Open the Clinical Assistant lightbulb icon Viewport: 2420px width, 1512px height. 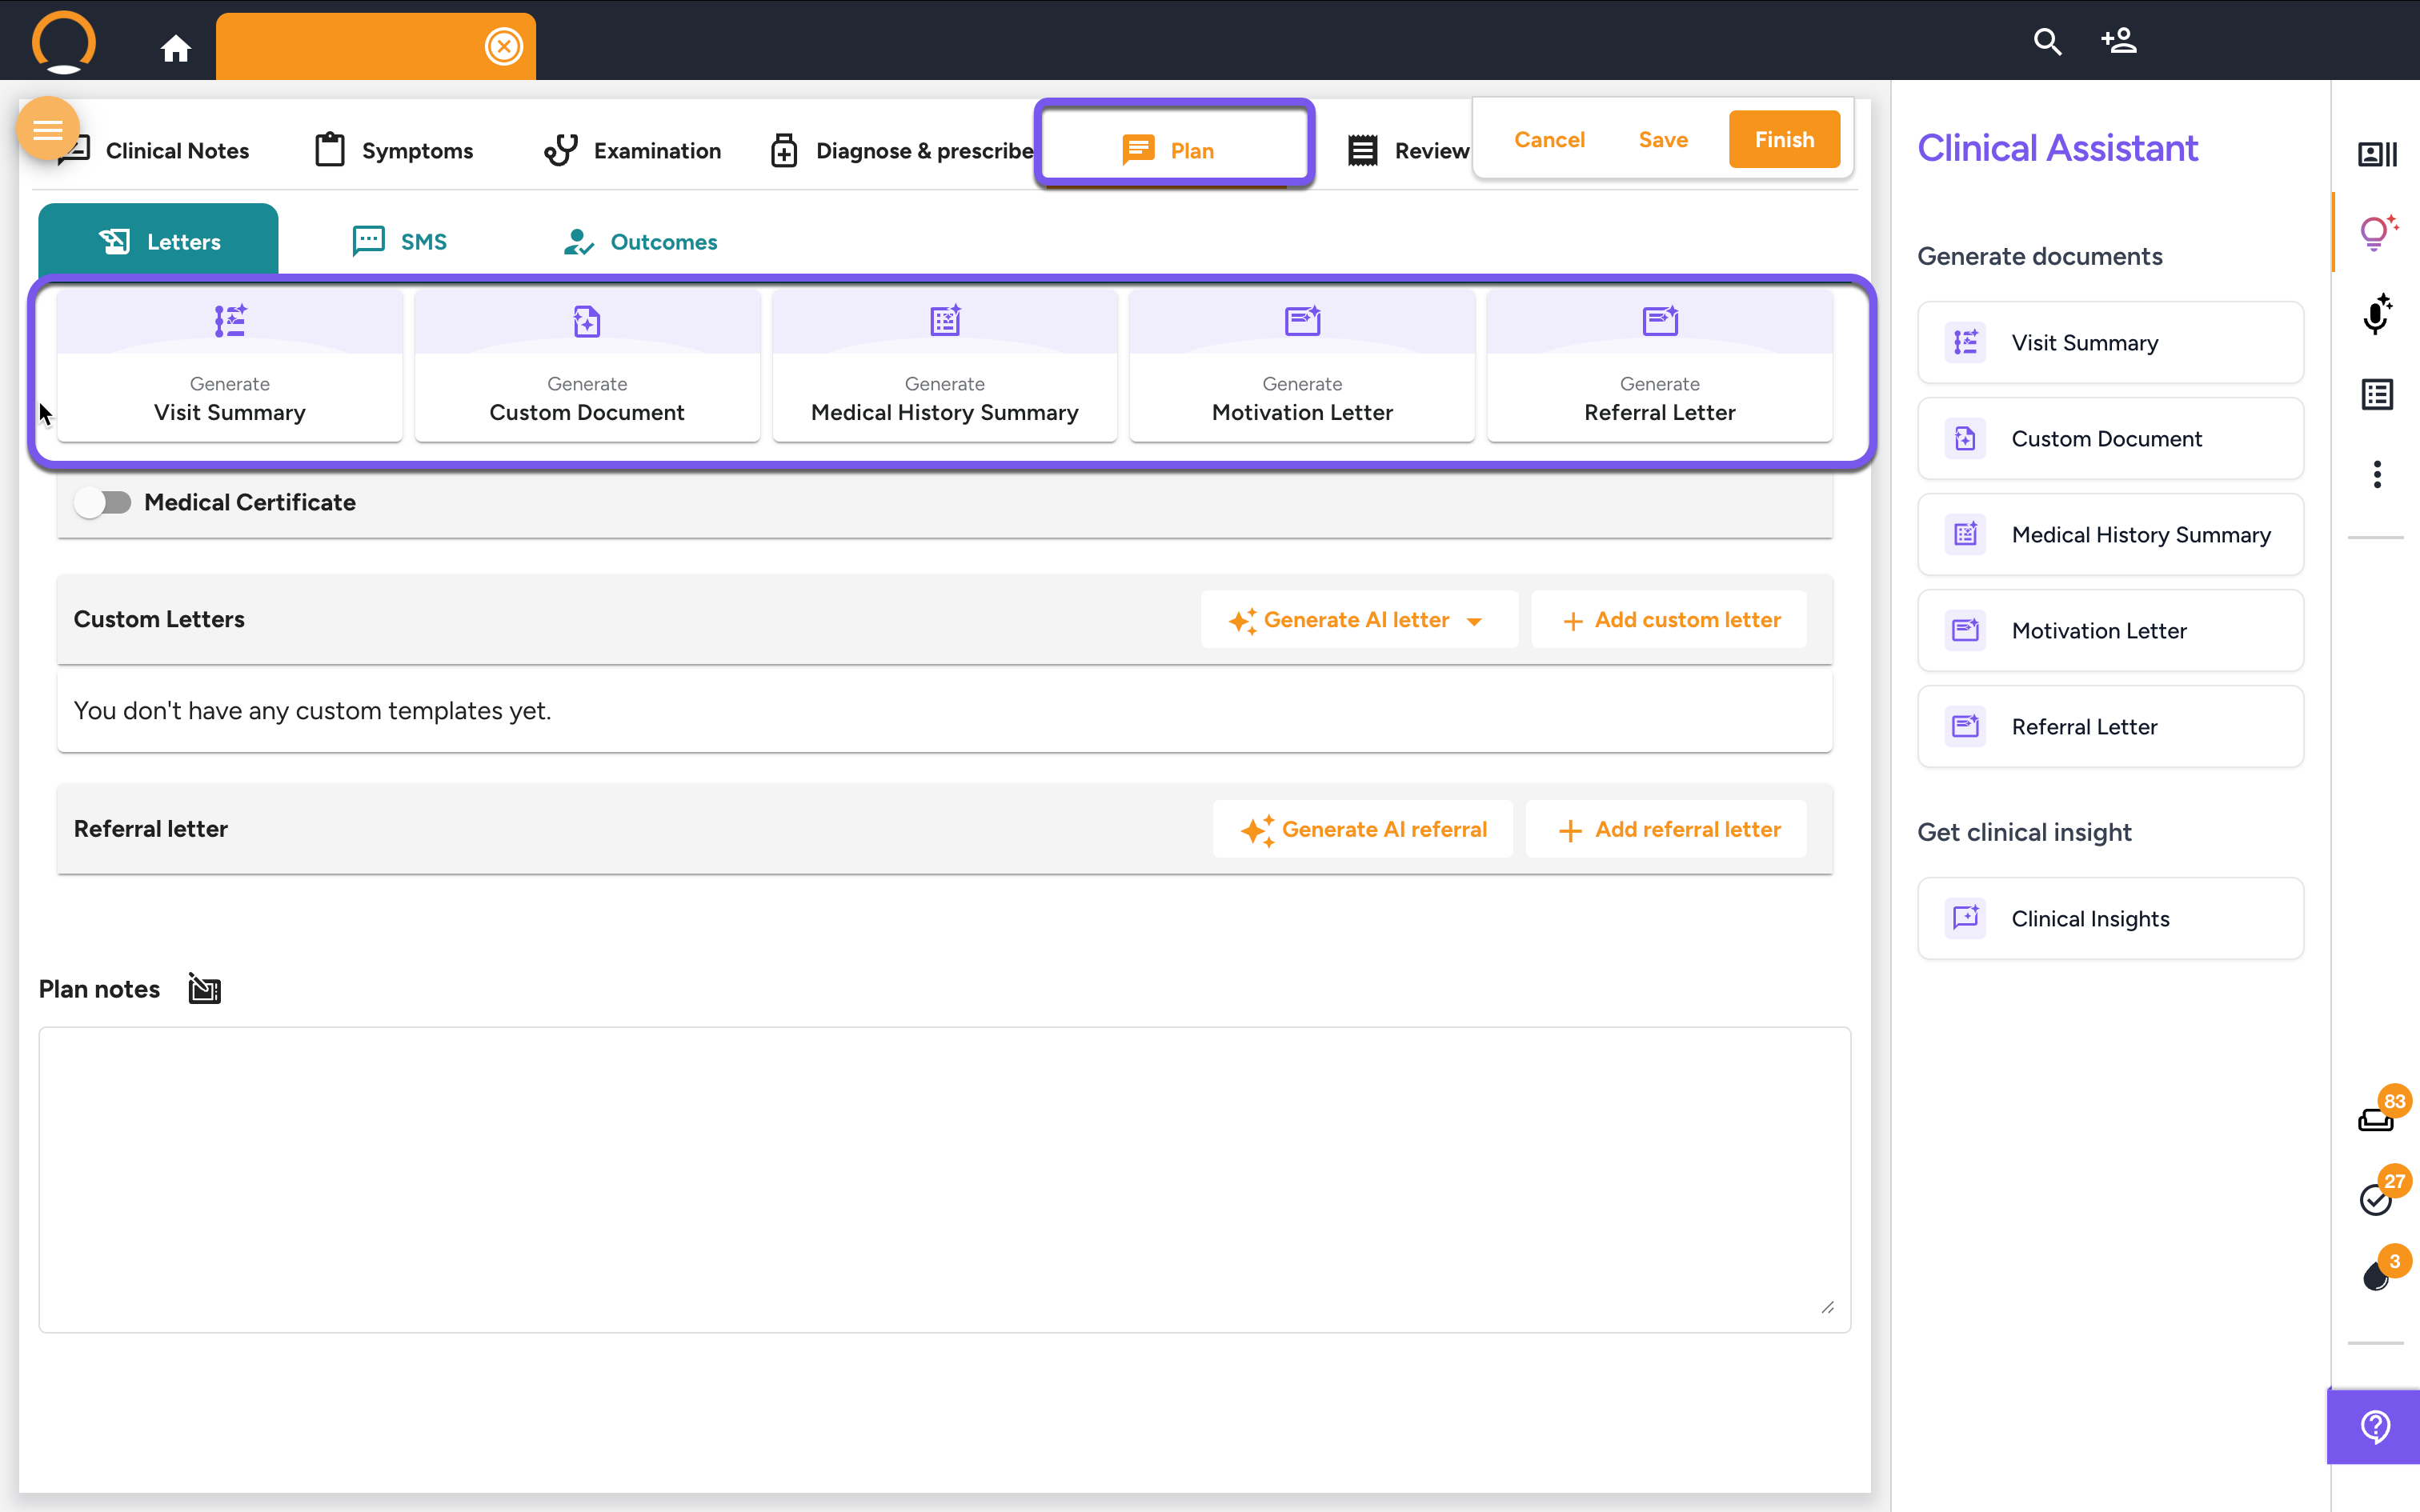pos(2377,233)
